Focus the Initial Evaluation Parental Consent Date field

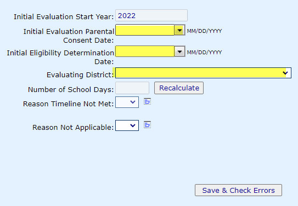[145, 30]
